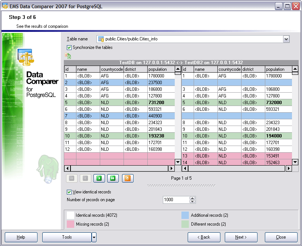Open the Tools button dropdown arrow
The image size is (302, 246).
pyautogui.click(x=94, y=237)
